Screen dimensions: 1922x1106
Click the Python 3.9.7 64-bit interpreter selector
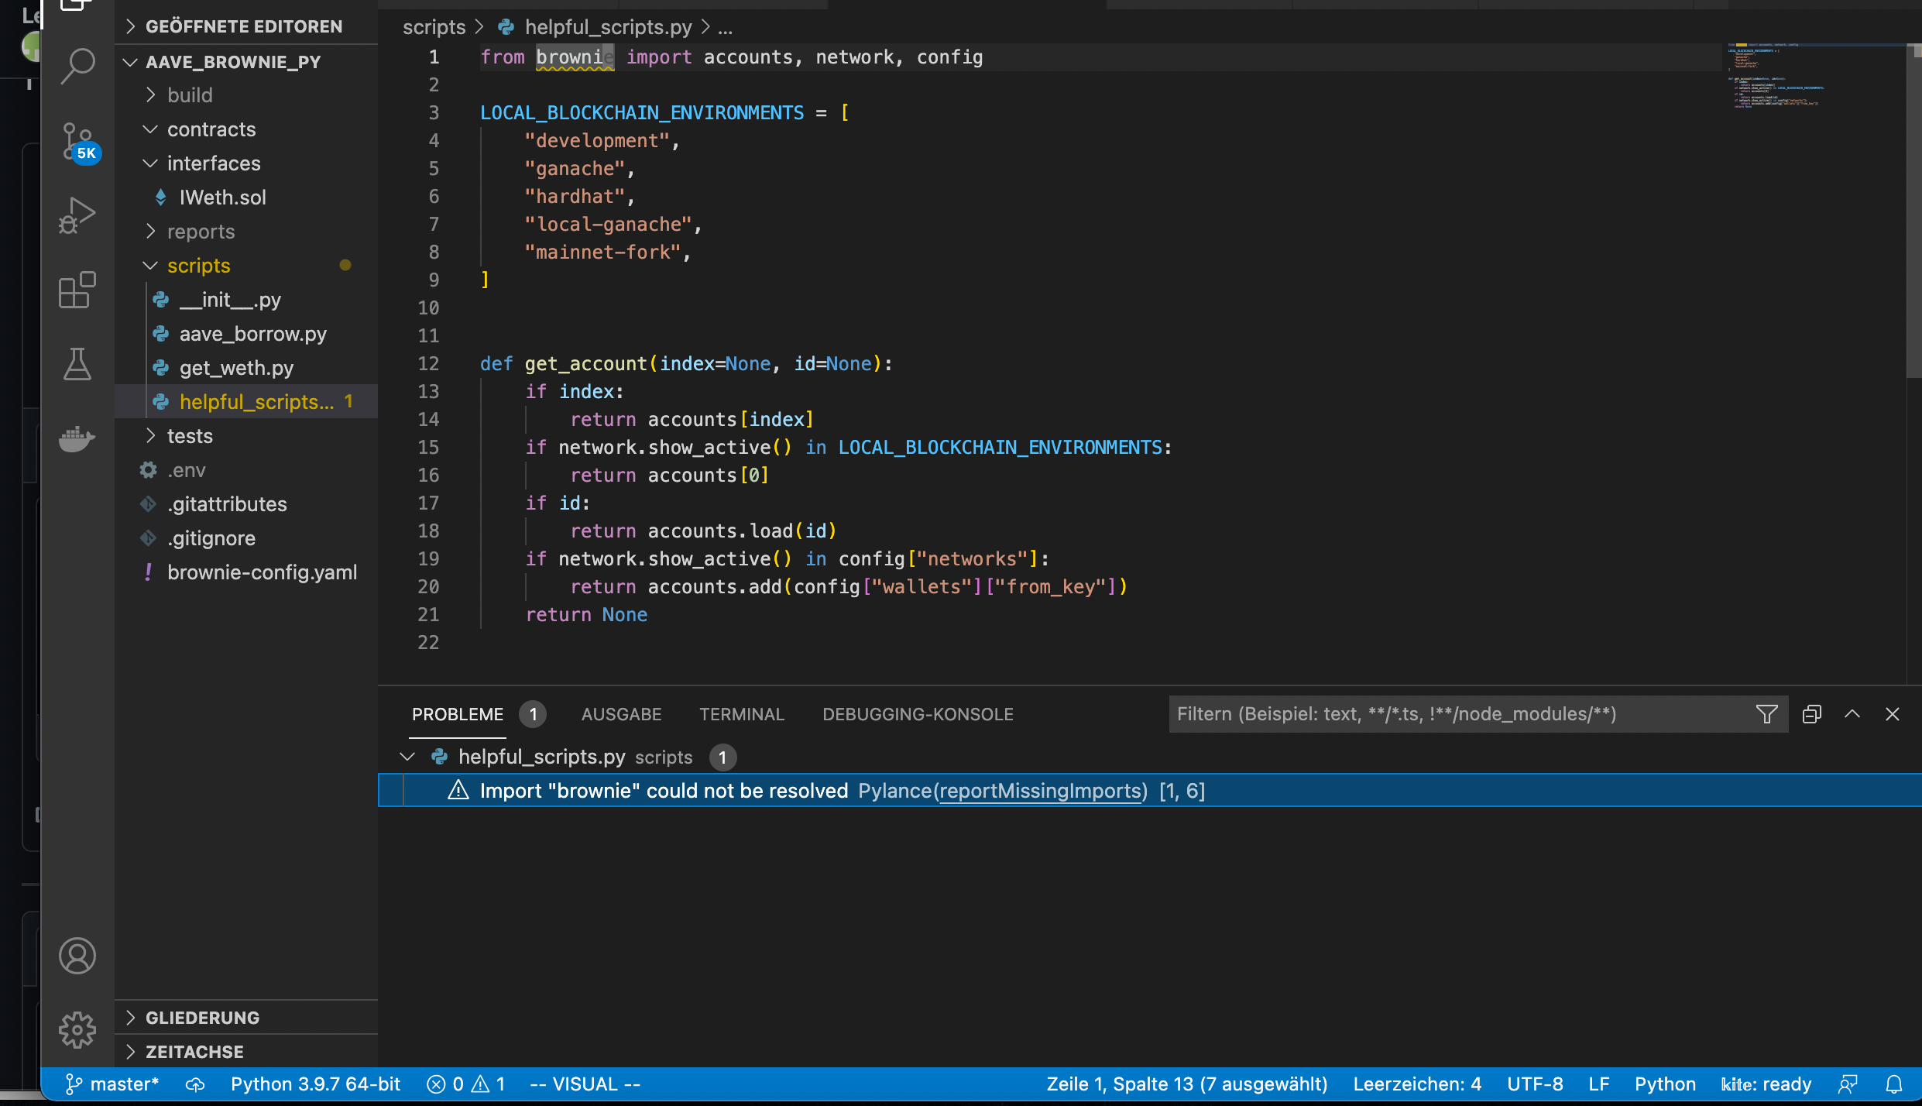pos(315,1084)
